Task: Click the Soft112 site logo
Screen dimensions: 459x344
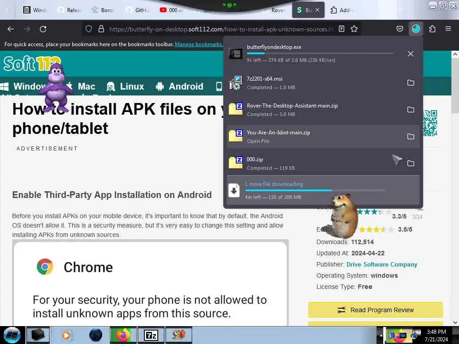Action: point(32,63)
